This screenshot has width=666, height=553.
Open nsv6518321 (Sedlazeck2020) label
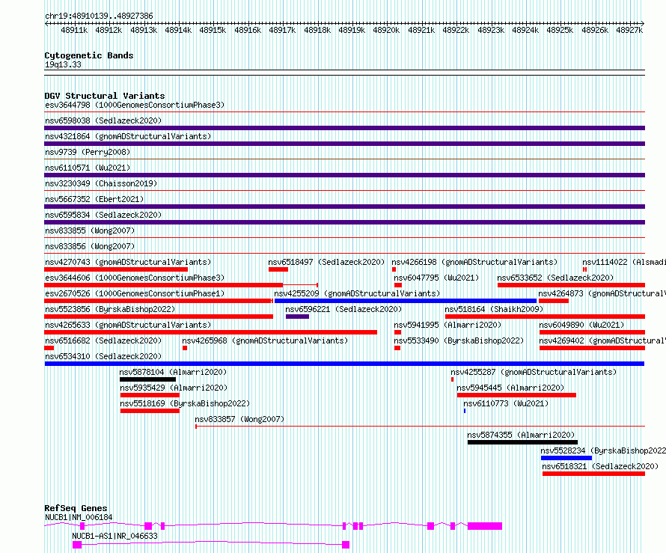(600, 466)
